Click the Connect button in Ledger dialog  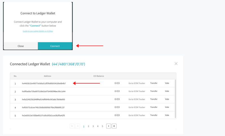55,46
